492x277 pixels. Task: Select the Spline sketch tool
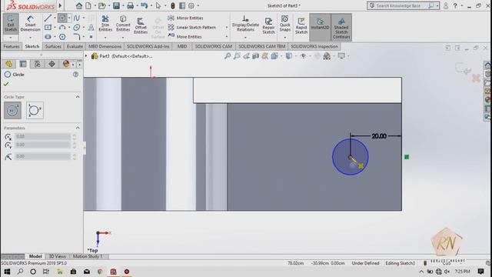[x=77, y=18]
